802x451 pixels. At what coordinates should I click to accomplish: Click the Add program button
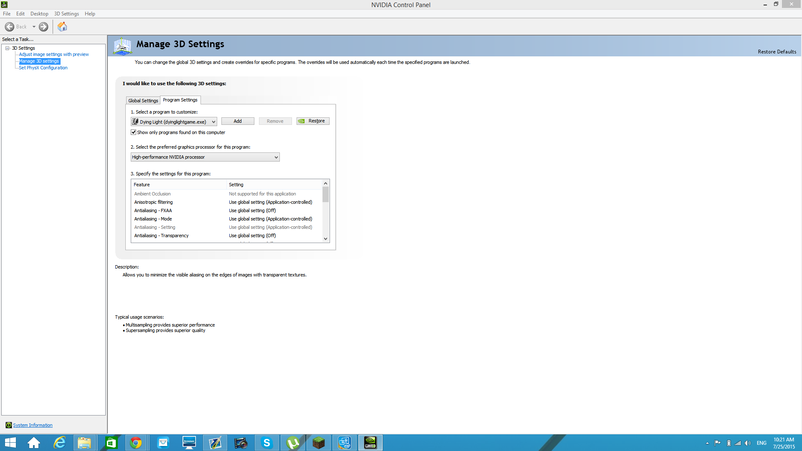pyautogui.click(x=237, y=121)
